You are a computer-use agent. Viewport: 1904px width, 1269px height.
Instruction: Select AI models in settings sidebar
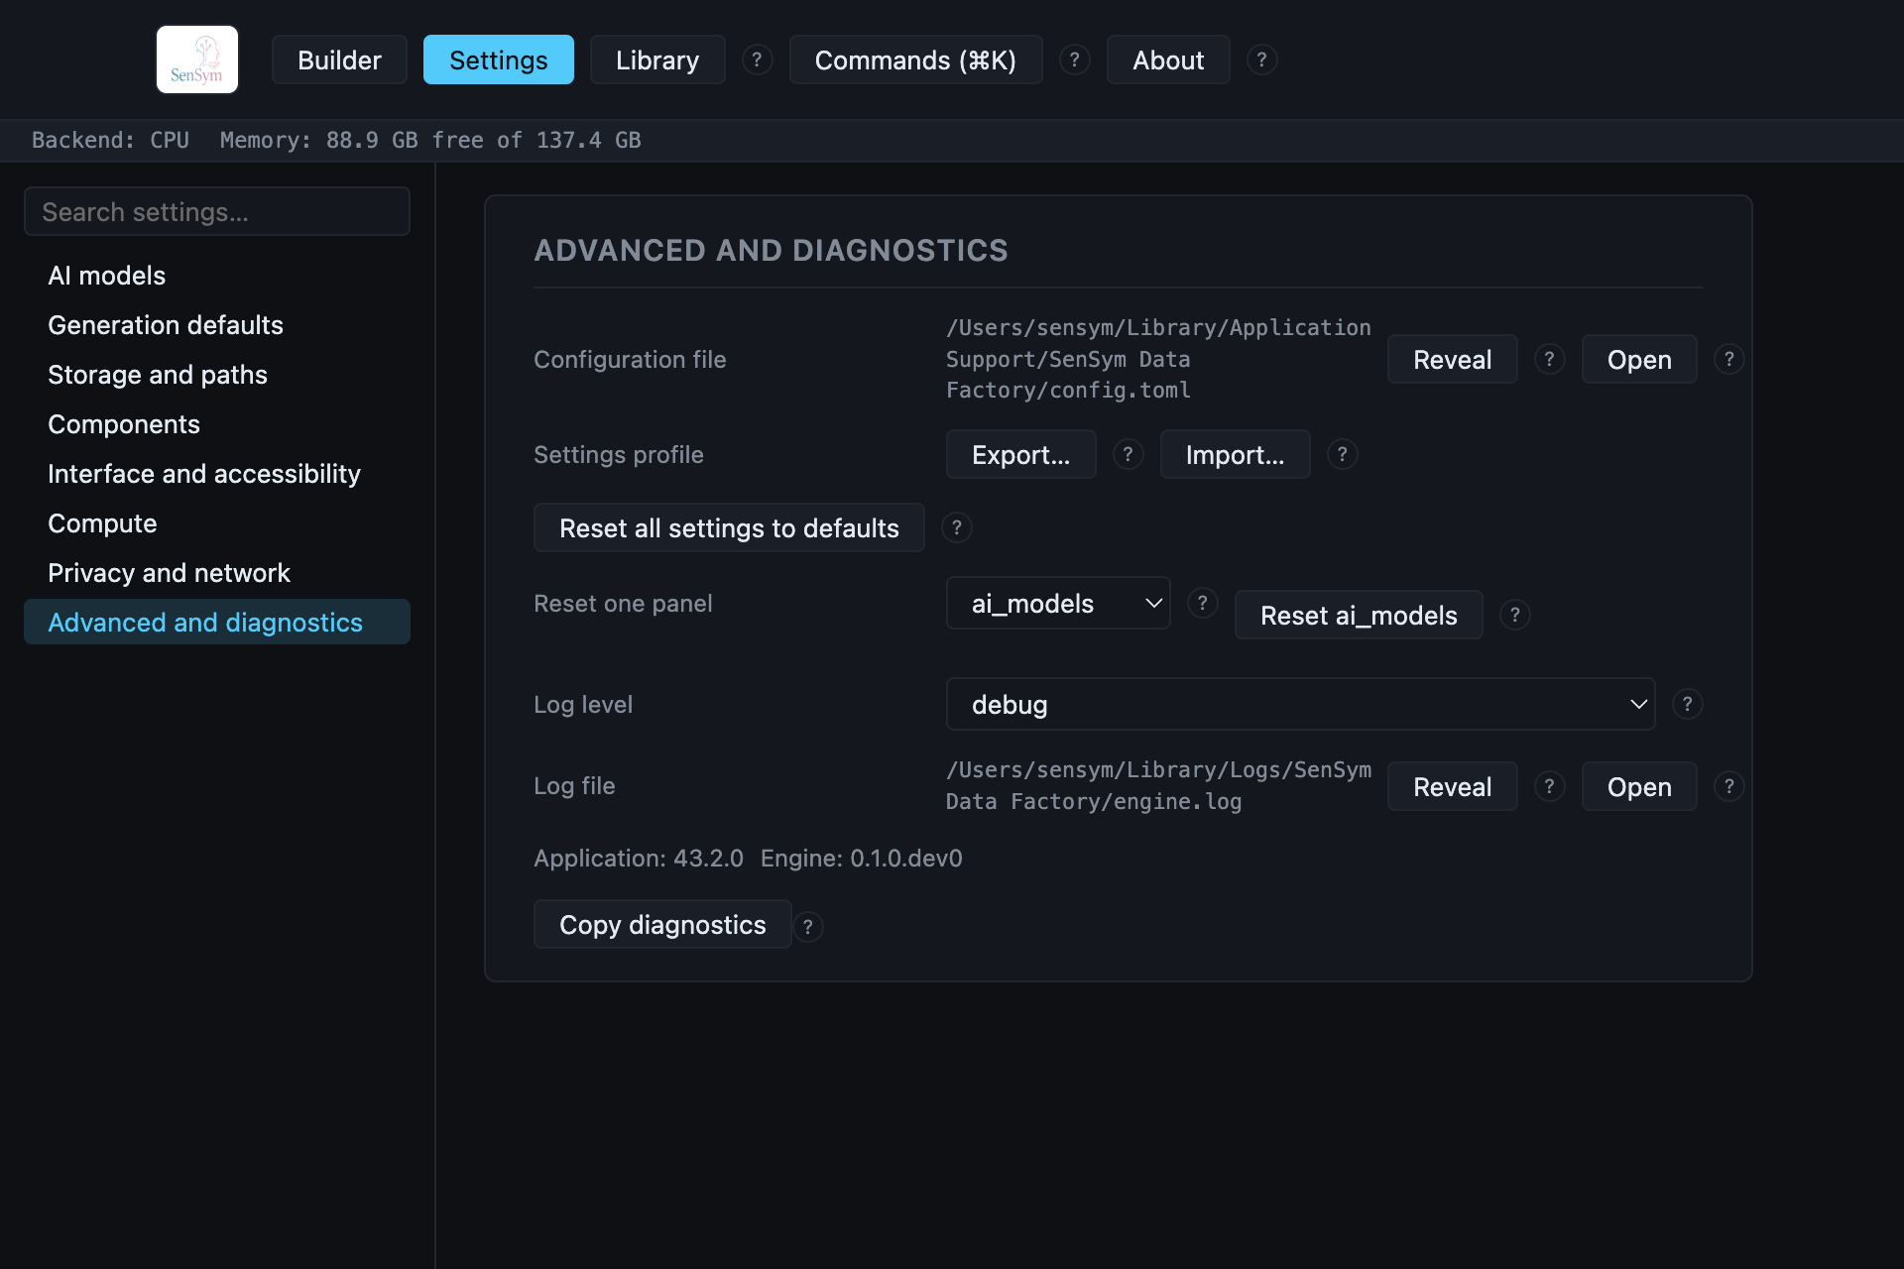click(x=217, y=276)
